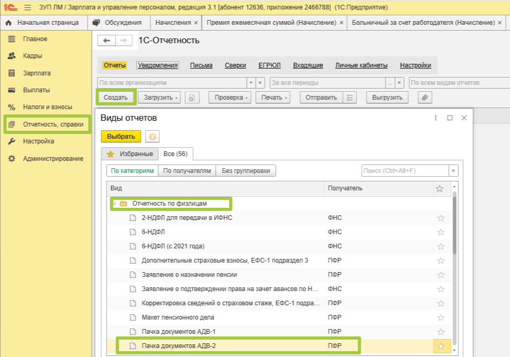
Task: Click the forward navigation arrow
Action: tap(124, 40)
